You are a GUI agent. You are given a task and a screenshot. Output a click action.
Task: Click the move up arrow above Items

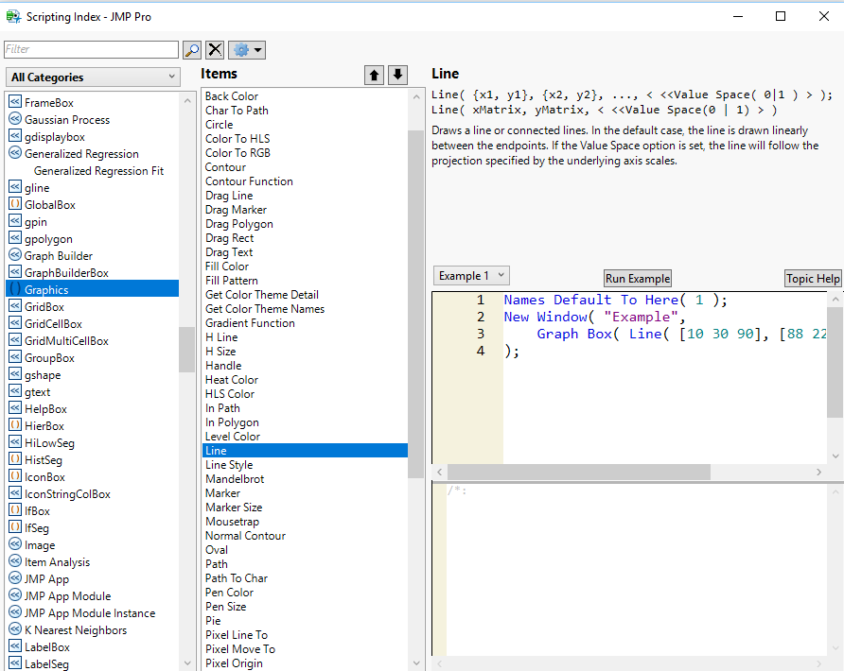coord(375,76)
